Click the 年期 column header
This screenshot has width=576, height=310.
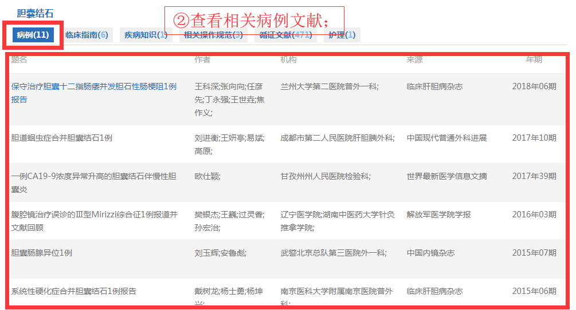534,59
